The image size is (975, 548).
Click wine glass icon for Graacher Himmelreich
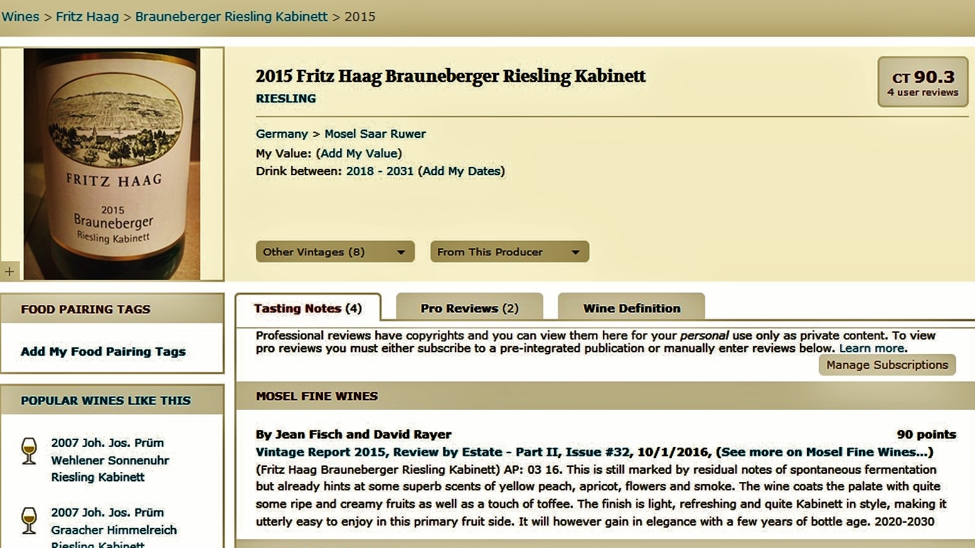[x=29, y=520]
